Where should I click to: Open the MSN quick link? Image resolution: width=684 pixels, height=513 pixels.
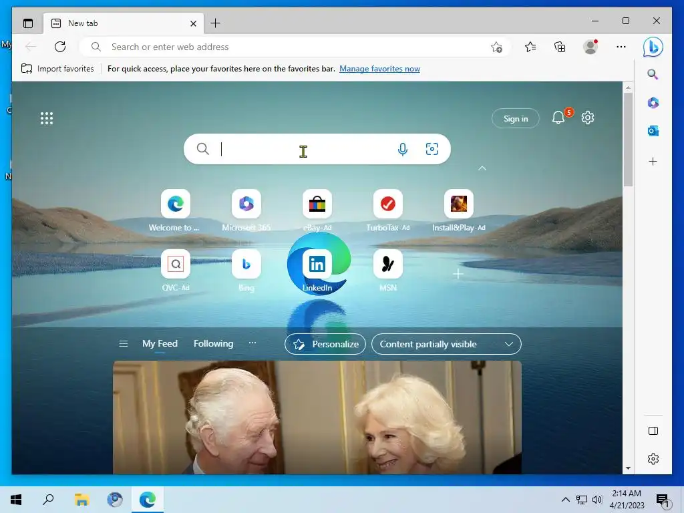point(388,271)
